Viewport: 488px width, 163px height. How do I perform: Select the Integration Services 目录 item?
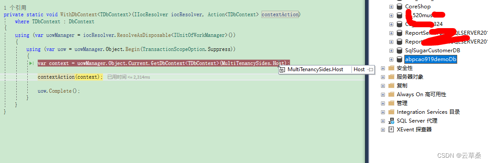coord(428,112)
